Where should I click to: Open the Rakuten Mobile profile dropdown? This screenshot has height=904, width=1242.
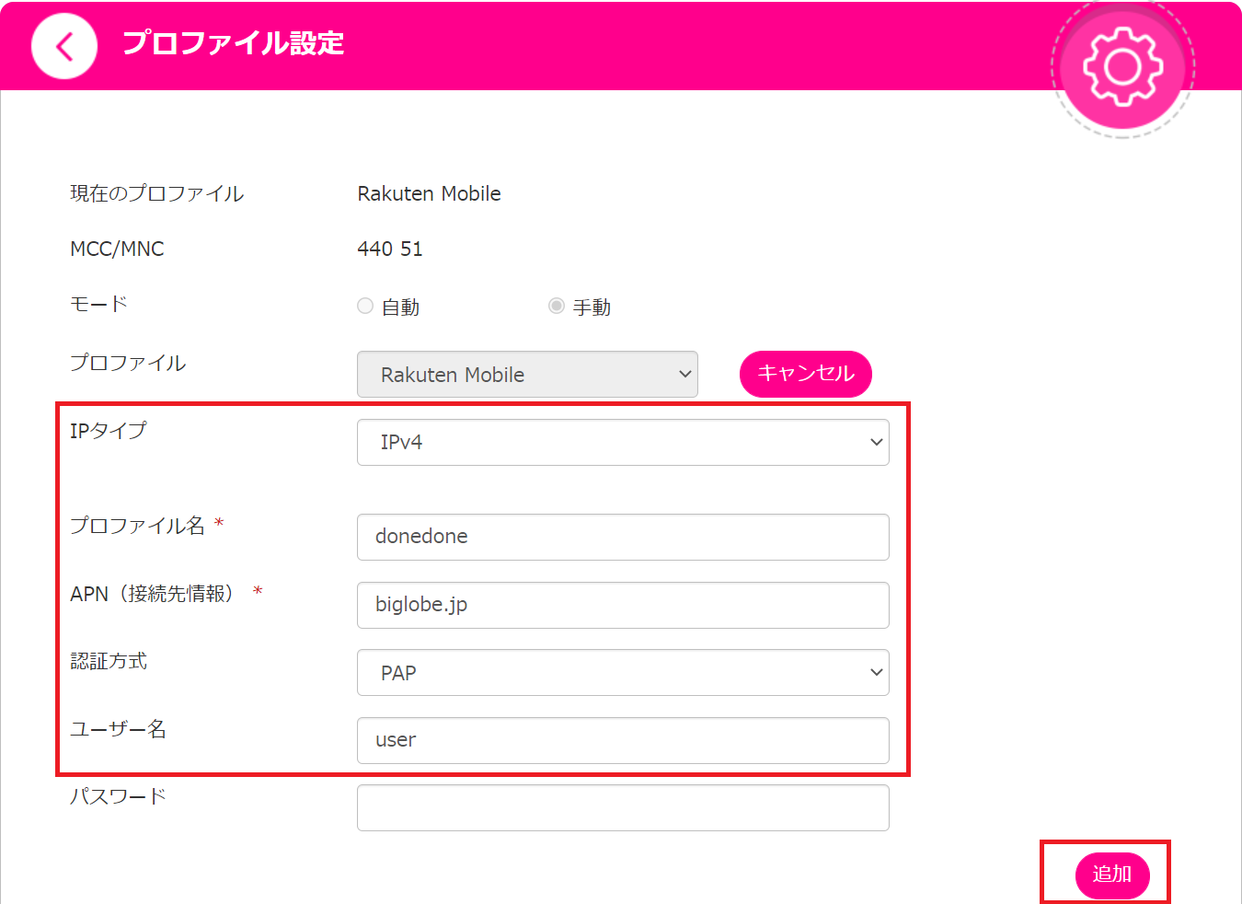click(527, 374)
